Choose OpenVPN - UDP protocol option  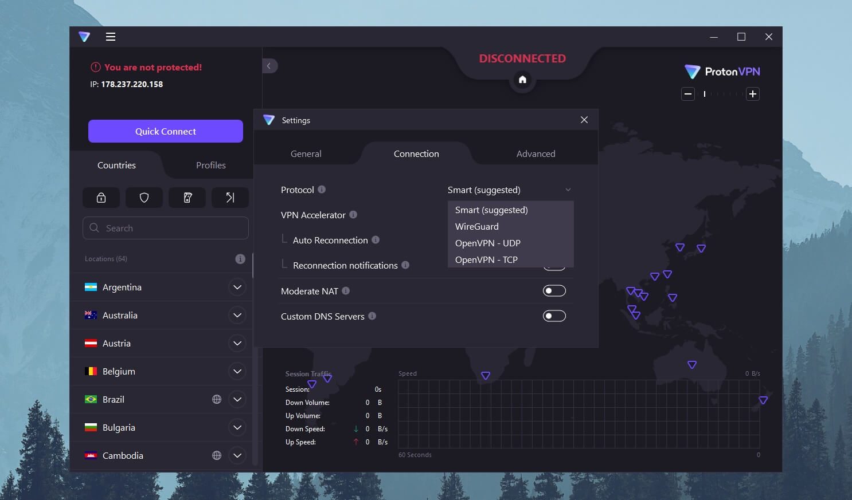click(510, 243)
